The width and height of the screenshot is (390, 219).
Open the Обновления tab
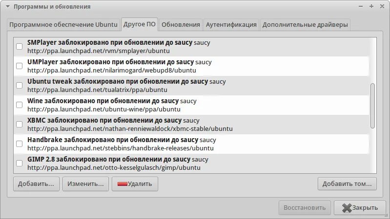pos(181,24)
